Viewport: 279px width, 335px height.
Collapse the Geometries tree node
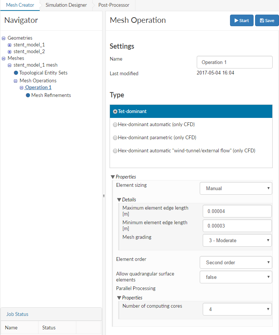[x=4, y=38]
